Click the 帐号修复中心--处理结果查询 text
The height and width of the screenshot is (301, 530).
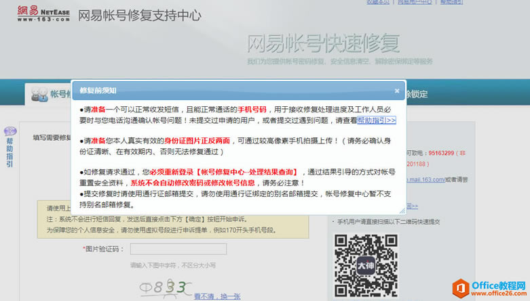(x=247, y=172)
